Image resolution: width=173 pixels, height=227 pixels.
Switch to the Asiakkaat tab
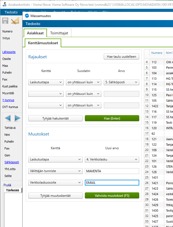[35, 33]
